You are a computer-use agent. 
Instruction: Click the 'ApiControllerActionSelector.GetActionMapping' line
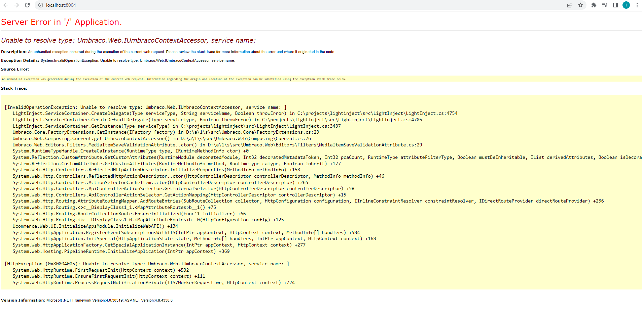(179, 195)
